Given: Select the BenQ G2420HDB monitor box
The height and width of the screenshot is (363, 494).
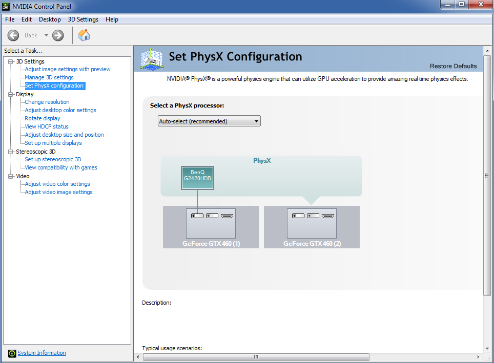Looking at the screenshot, I should coord(197,178).
